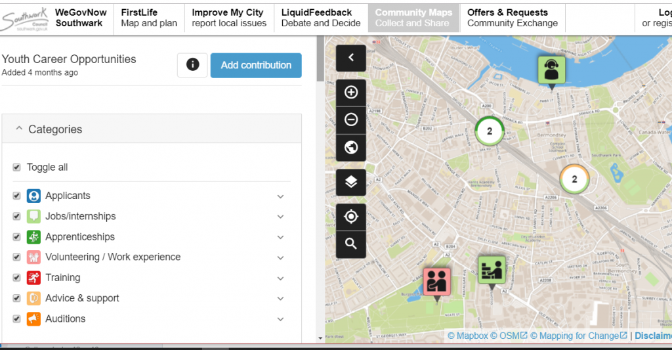
Task: Open LiquidFeedback Debate and Decide tab
Action: [x=320, y=18]
